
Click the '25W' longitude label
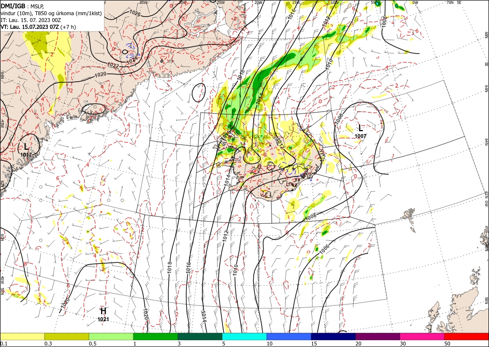coord(221,2)
